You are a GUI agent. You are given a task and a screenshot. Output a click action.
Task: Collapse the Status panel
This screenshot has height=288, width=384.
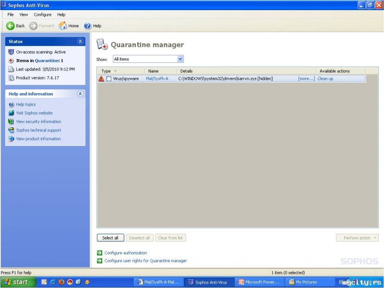point(80,41)
